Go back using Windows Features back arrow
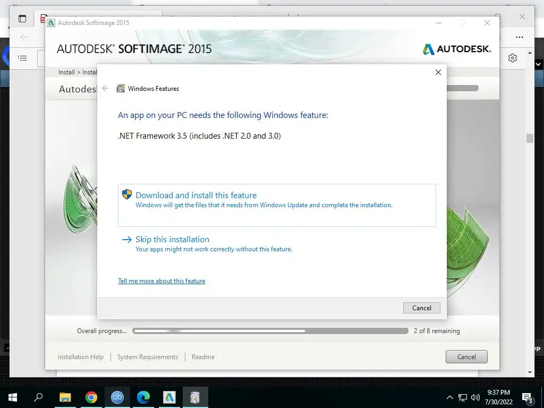This screenshot has height=408, width=544. point(105,89)
